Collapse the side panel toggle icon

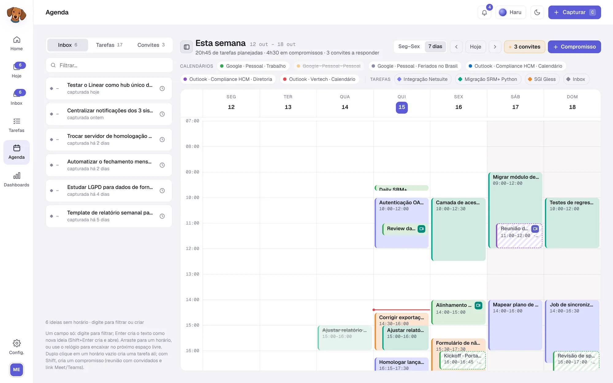tap(186, 47)
